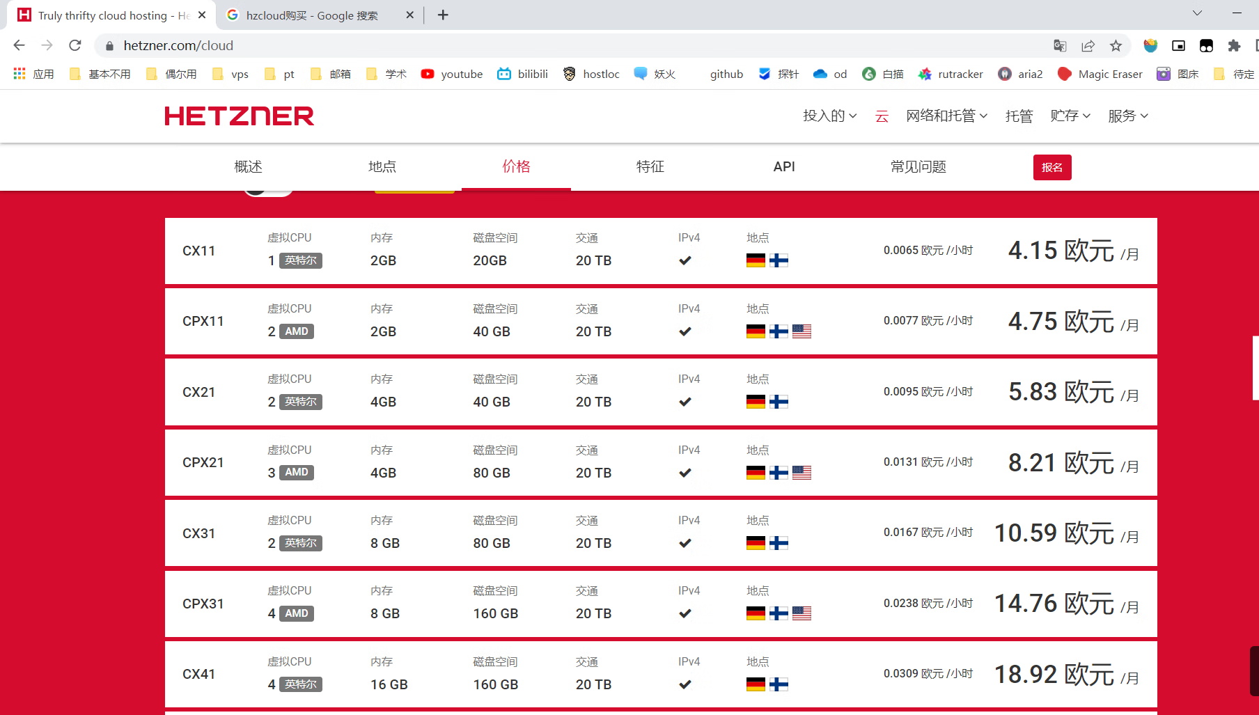Viewport: 1259px width, 715px height.
Task: Open the vps bookmark folder
Action: click(x=230, y=74)
